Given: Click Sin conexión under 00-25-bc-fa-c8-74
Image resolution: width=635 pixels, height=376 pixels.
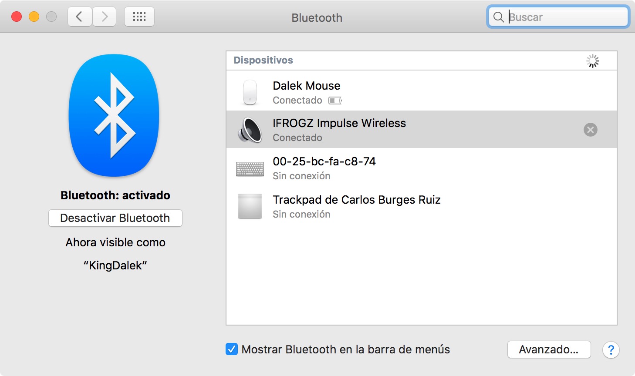Looking at the screenshot, I should coord(301,176).
